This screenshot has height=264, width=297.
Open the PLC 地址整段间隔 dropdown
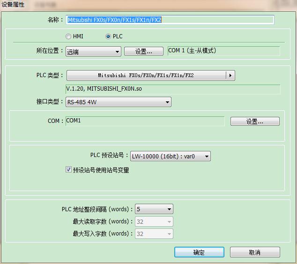(x=154, y=209)
